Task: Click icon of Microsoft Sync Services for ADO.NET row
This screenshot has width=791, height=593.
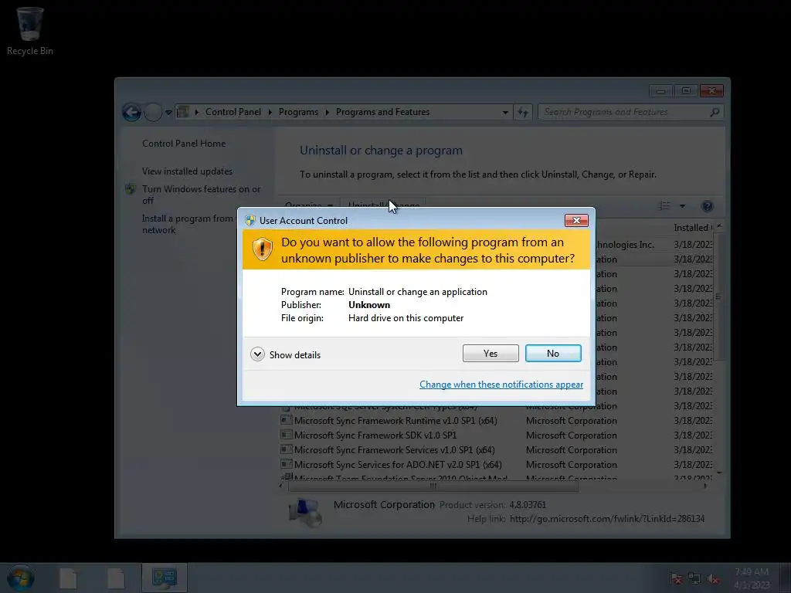Action: (x=286, y=463)
